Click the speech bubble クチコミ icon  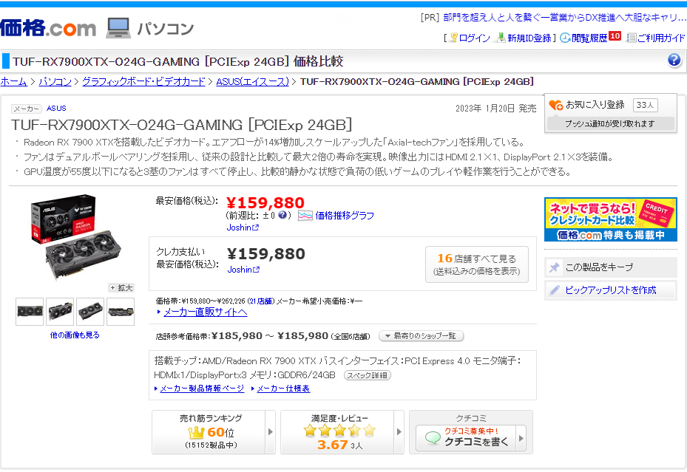pyautogui.click(x=433, y=438)
